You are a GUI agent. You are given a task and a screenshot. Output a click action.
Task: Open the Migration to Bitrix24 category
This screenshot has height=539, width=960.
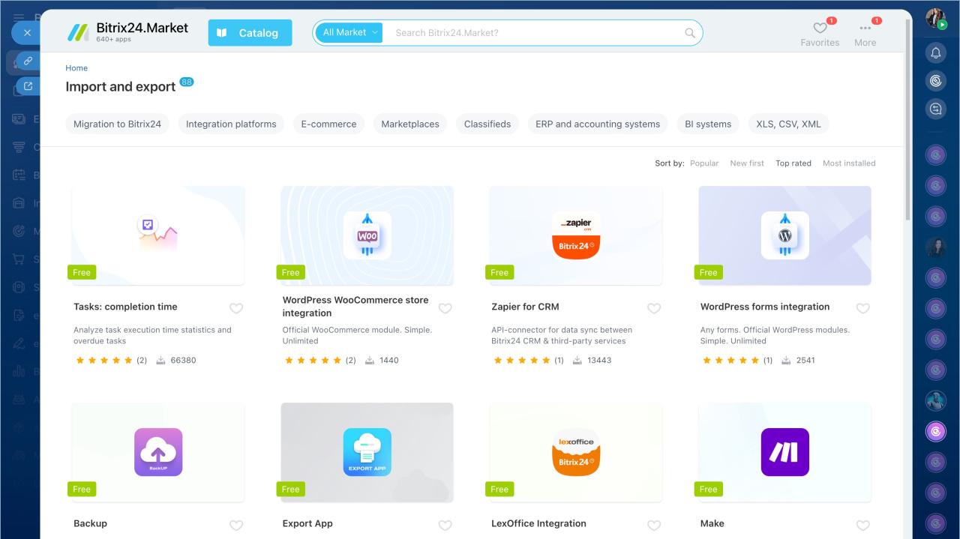click(117, 124)
